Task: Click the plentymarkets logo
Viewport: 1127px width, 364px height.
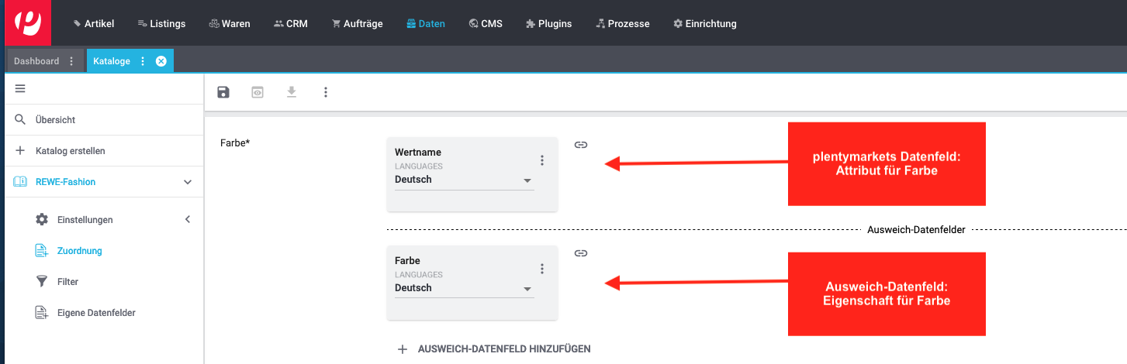Action: (28, 22)
